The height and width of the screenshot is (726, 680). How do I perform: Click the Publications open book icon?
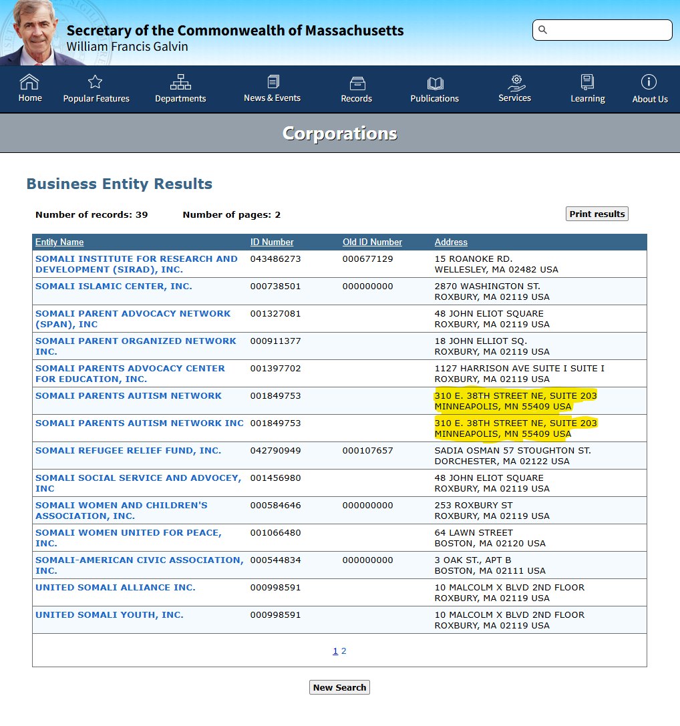[436, 83]
